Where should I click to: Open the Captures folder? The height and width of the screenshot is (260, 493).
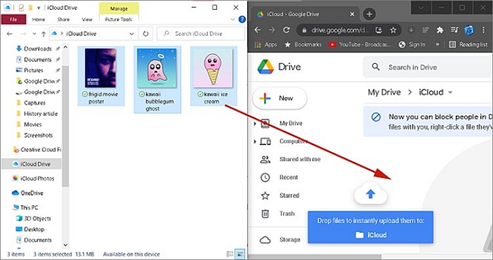point(35,103)
